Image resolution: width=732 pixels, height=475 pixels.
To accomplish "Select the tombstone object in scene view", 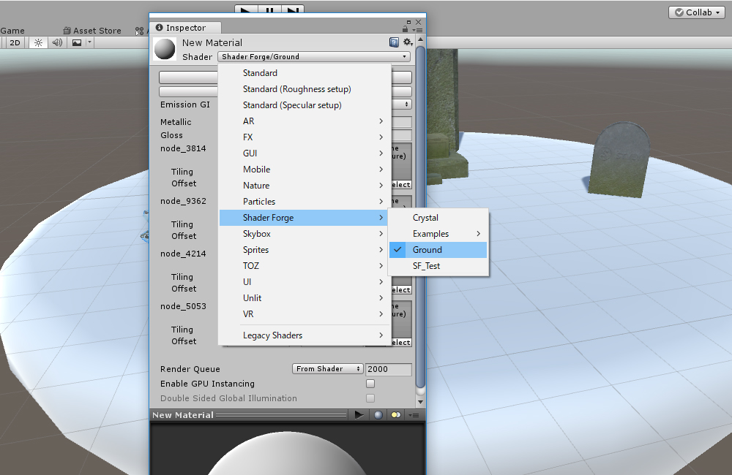I will [619, 159].
